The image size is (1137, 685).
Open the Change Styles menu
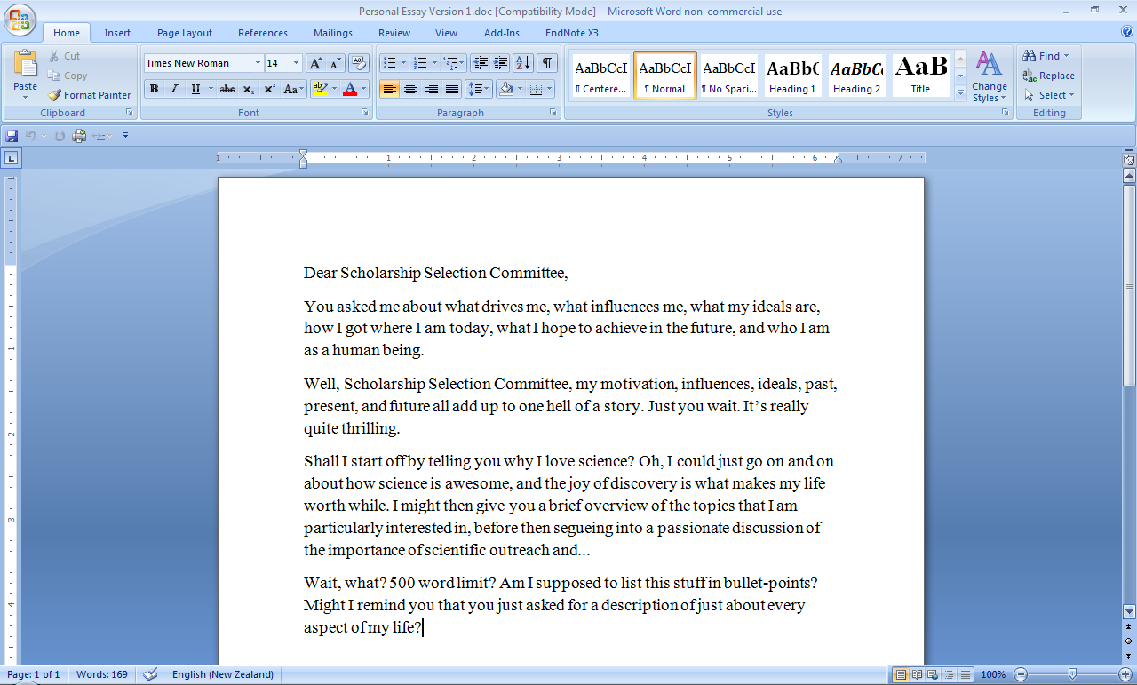989,76
